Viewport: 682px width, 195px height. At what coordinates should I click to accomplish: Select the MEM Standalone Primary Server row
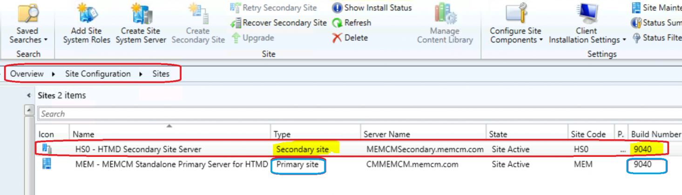171,164
